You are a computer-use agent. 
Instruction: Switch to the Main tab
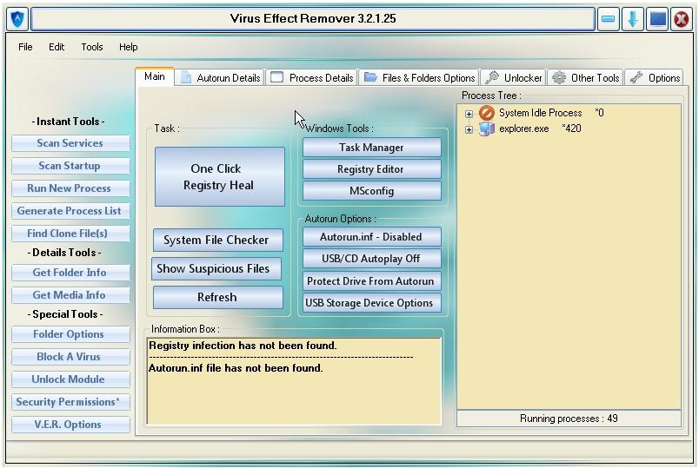154,76
